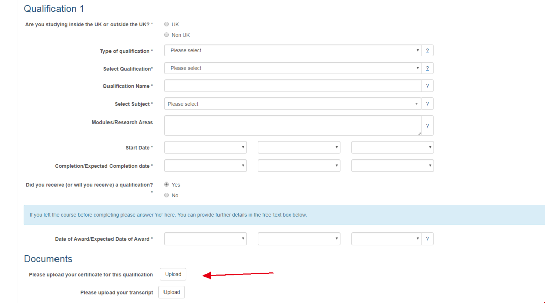Click help icon next to Type of qualification
The height and width of the screenshot is (303, 545).
(x=427, y=51)
